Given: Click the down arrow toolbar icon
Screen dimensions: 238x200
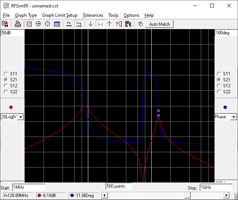Looking at the screenshot, I should [91, 24].
